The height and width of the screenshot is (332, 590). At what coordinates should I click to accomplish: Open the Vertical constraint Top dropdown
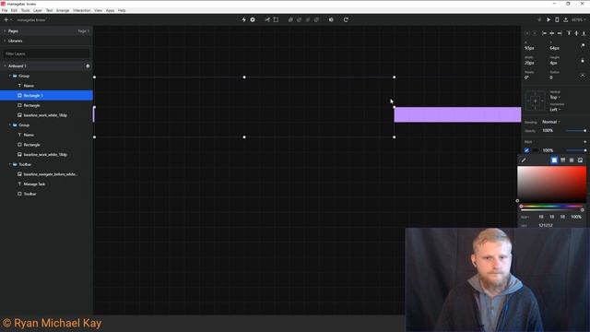coord(555,97)
